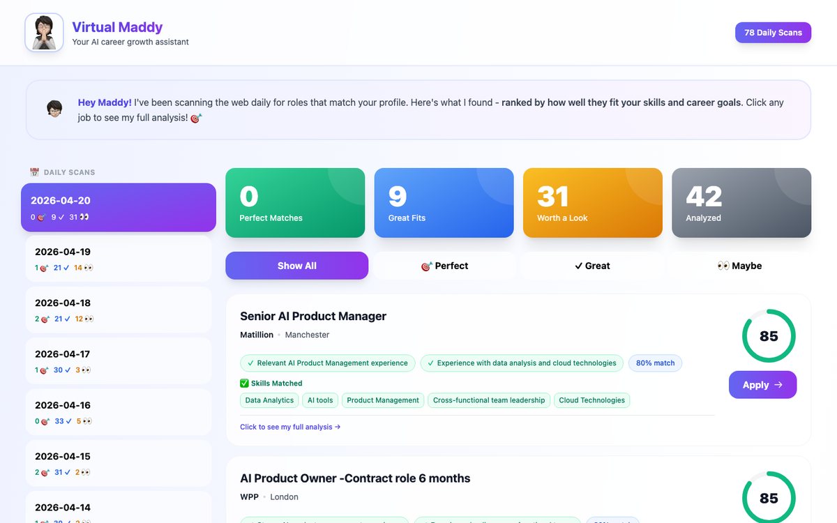The height and width of the screenshot is (523, 837).
Task: Select the 2026-04-19 daily scan
Action: (119, 259)
